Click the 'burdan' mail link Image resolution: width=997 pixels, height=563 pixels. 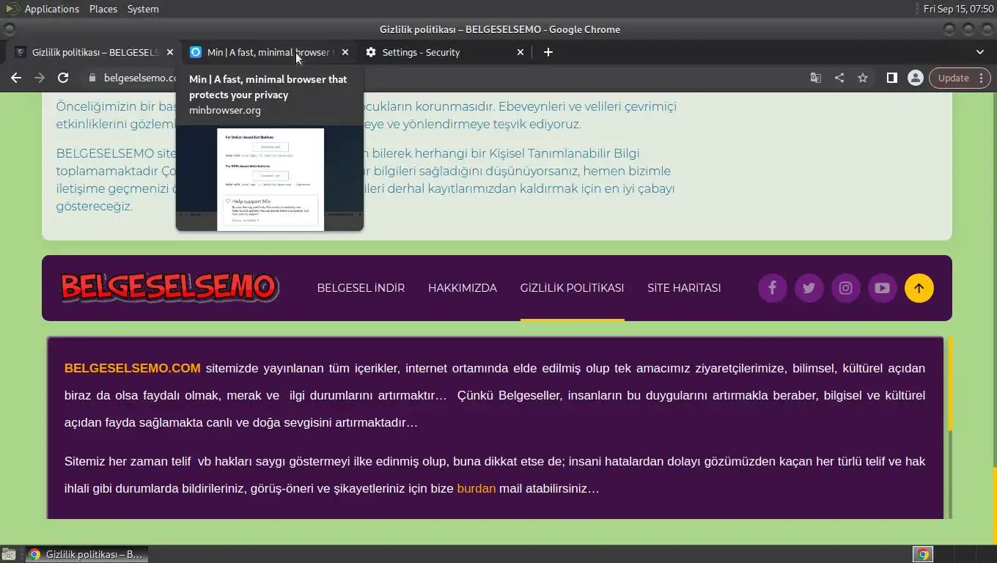coord(477,488)
